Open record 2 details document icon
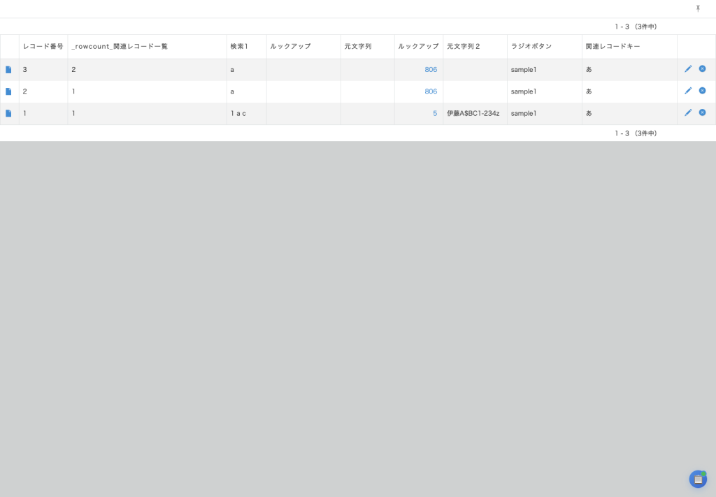Screen dimensions: 716x497 click(x=8, y=91)
